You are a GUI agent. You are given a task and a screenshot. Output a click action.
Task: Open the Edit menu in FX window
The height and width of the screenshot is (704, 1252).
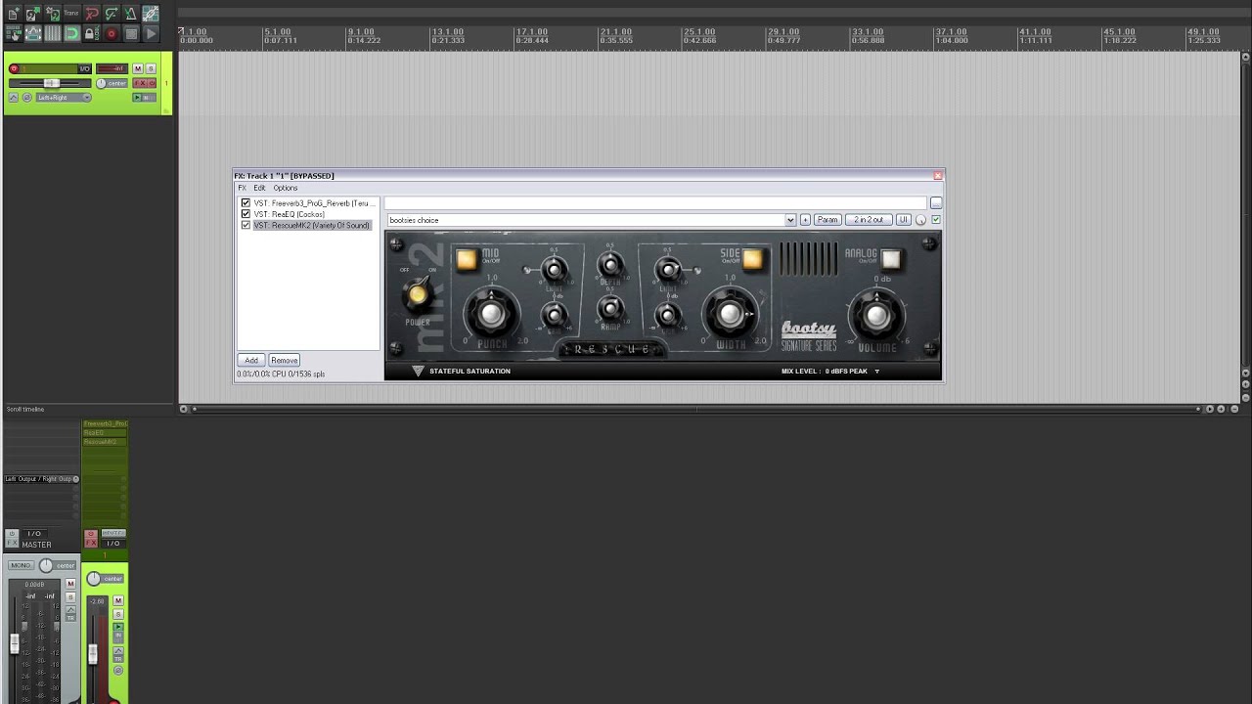(x=259, y=188)
